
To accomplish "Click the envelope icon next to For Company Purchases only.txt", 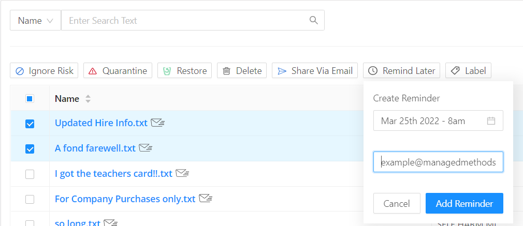I will [206, 199].
